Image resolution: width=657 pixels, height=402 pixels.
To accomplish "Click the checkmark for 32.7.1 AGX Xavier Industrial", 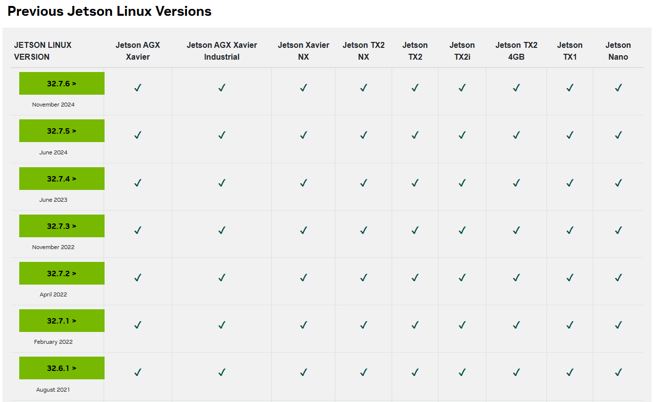I will [x=222, y=325].
